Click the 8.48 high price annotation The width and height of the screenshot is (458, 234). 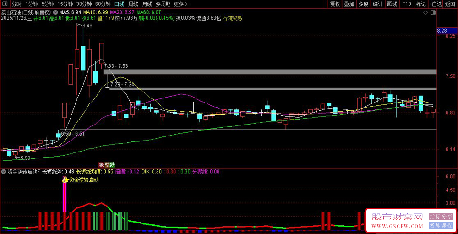pos(87,26)
